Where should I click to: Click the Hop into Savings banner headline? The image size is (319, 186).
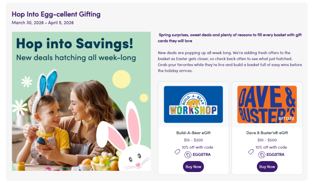coord(74,44)
